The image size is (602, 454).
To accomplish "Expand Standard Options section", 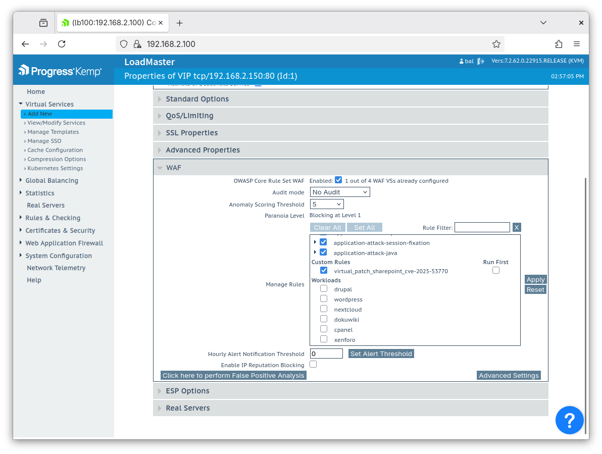I will [x=350, y=99].
